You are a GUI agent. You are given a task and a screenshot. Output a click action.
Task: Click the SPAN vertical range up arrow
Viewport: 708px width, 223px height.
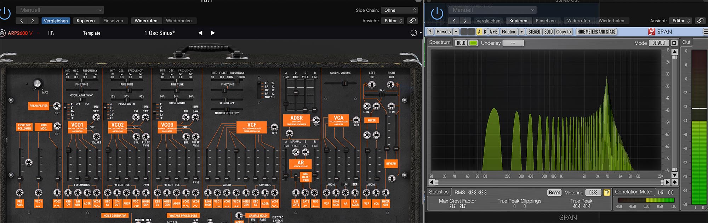click(675, 52)
